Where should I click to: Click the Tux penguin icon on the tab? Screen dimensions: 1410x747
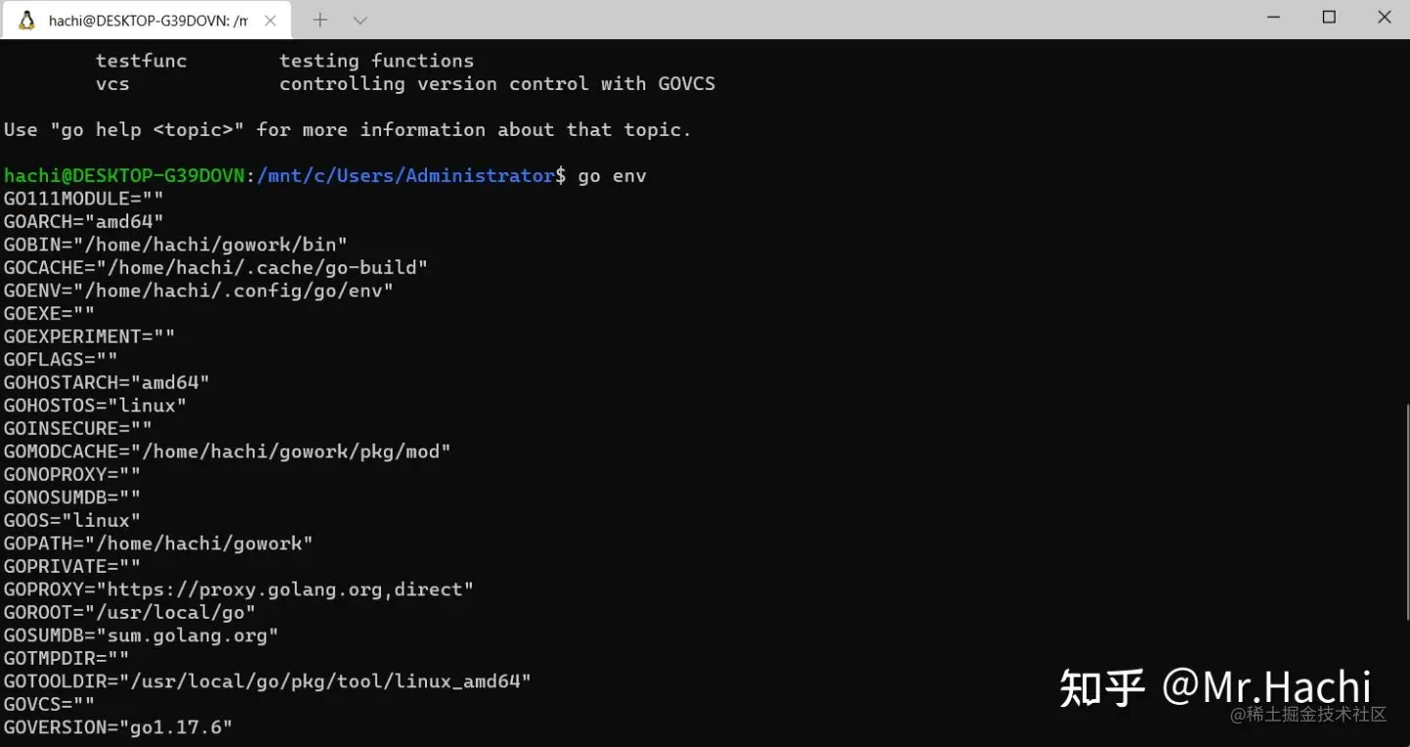coord(27,20)
